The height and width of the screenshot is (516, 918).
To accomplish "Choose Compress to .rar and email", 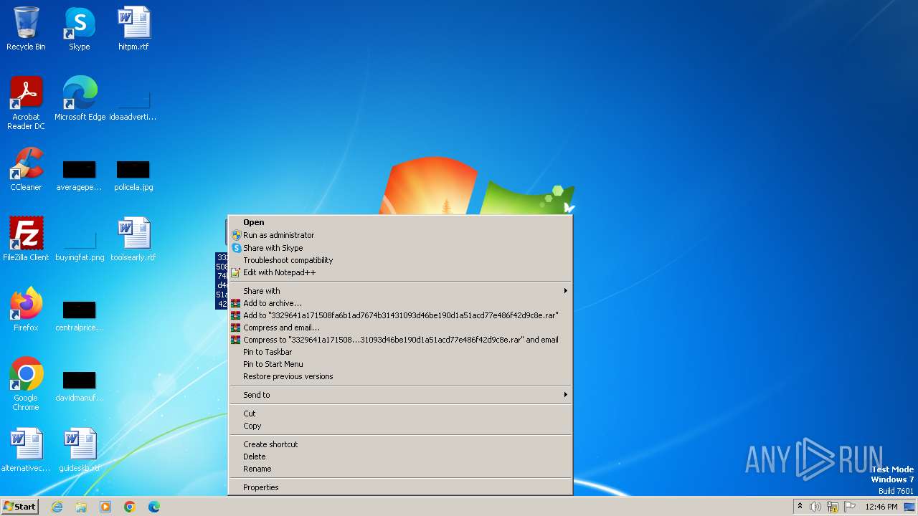I will click(x=400, y=340).
